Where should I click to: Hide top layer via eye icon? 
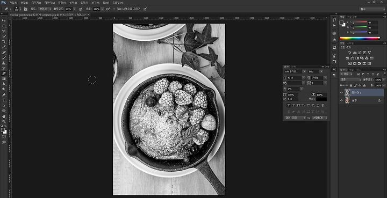pyautogui.click(x=342, y=93)
